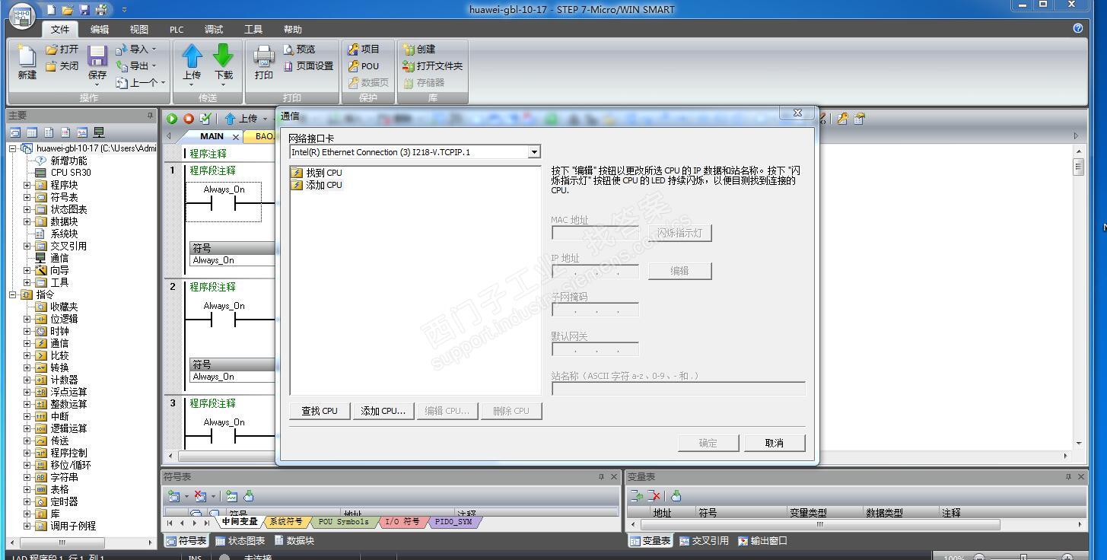The width and height of the screenshot is (1107, 560).
Task: Click the quick access print icon in title bar
Action: [x=100, y=9]
